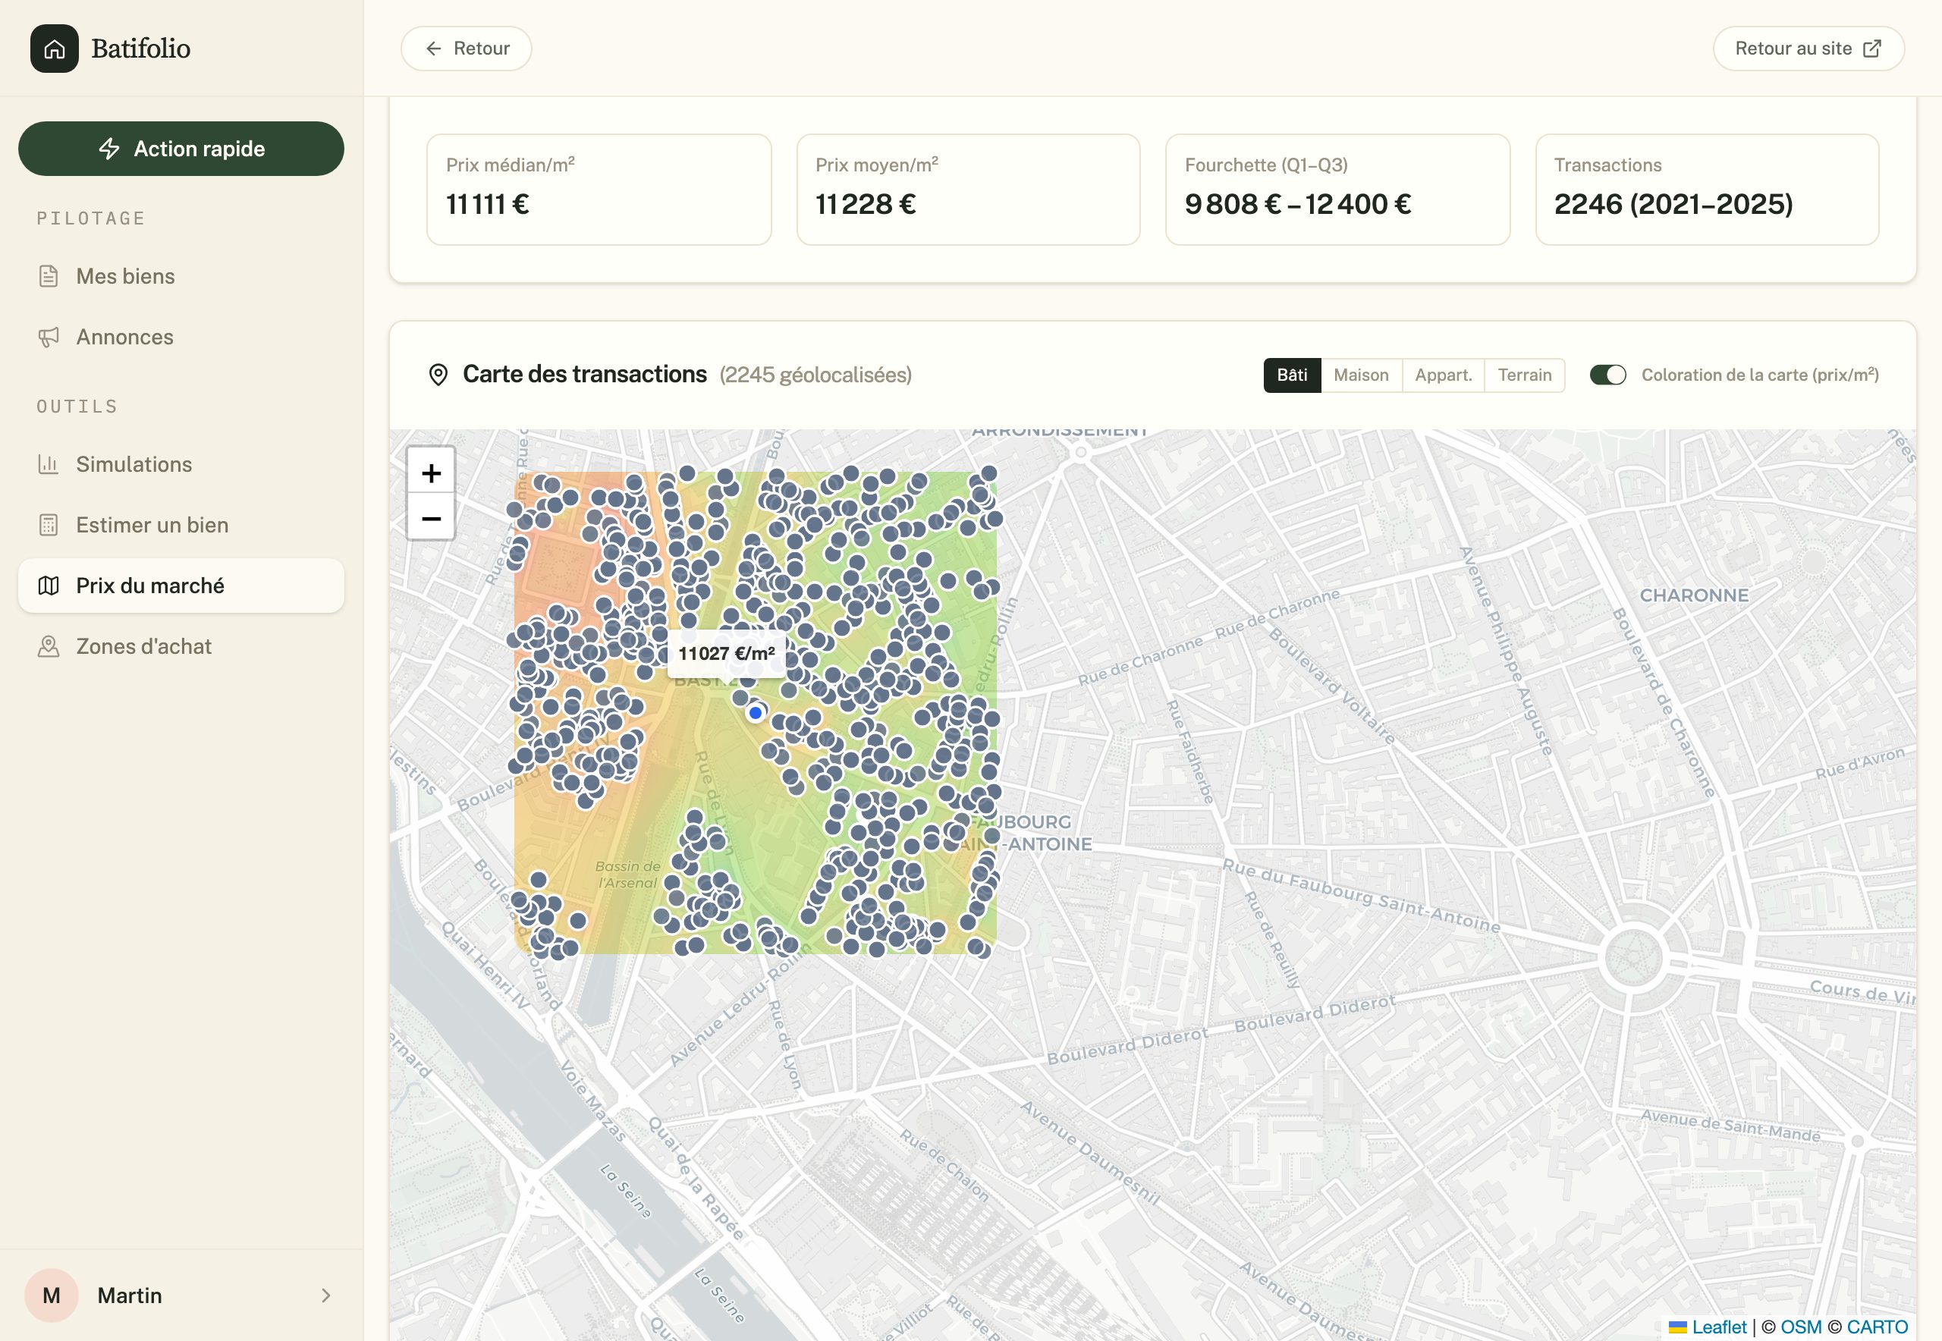The height and width of the screenshot is (1341, 1942).
Task: Click the location pin icon beside Carte des transactions
Action: click(x=438, y=375)
